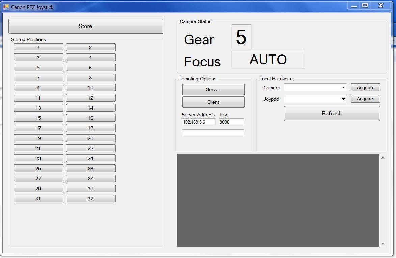396x258 pixels.
Task: Go to stored position 15
Action: click(x=38, y=118)
